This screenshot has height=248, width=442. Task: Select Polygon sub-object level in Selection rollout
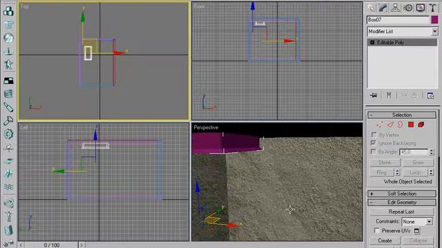point(411,125)
